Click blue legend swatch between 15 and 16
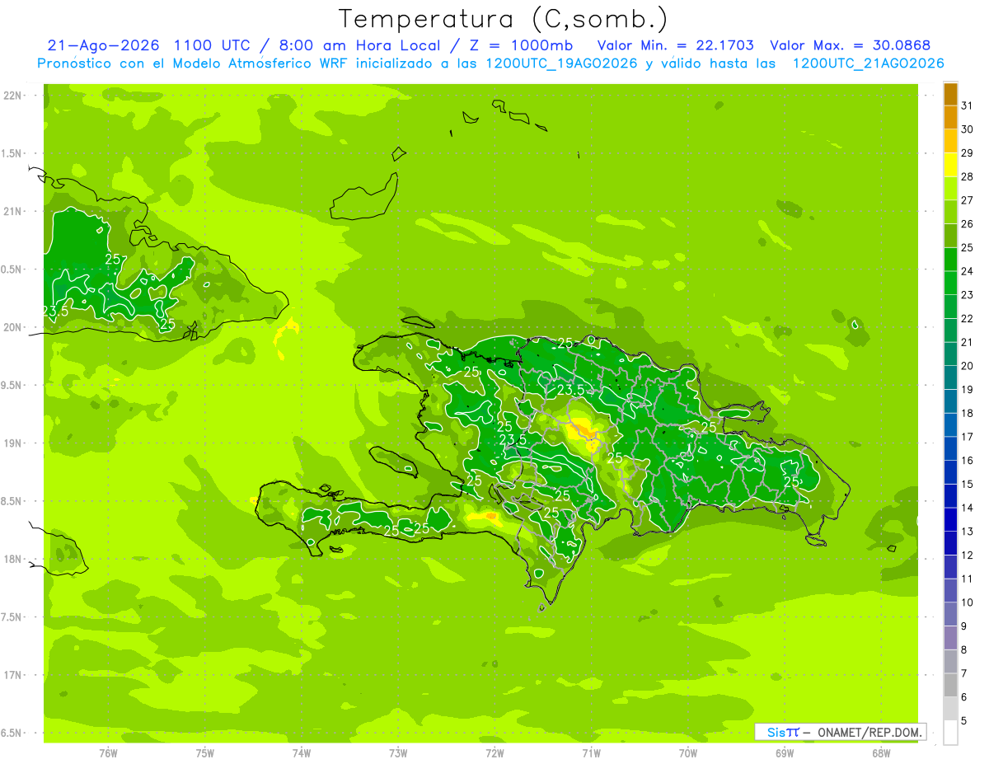This screenshot has height=764, width=989. click(950, 472)
